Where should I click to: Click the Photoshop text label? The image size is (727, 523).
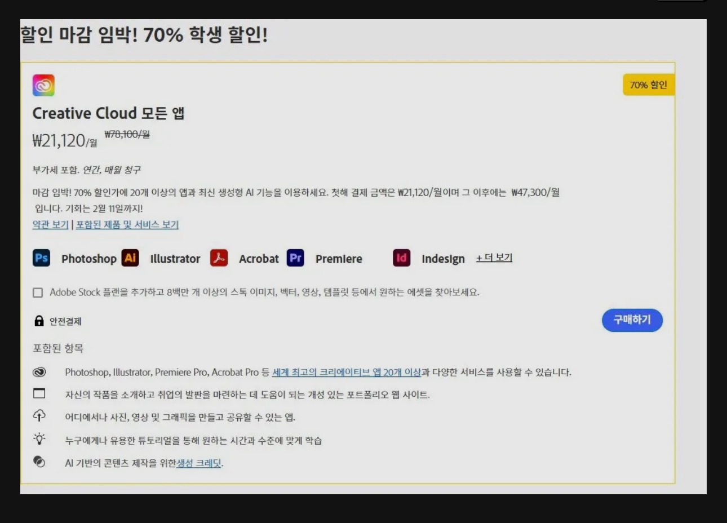tap(88, 259)
